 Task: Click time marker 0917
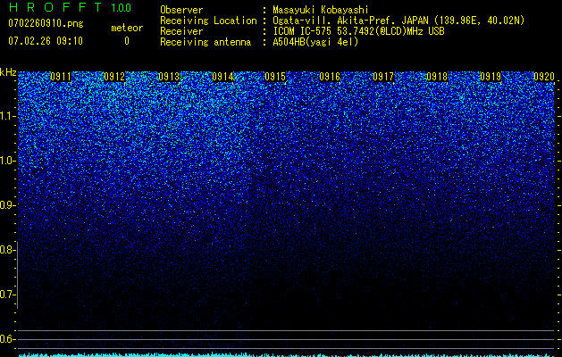383,77
